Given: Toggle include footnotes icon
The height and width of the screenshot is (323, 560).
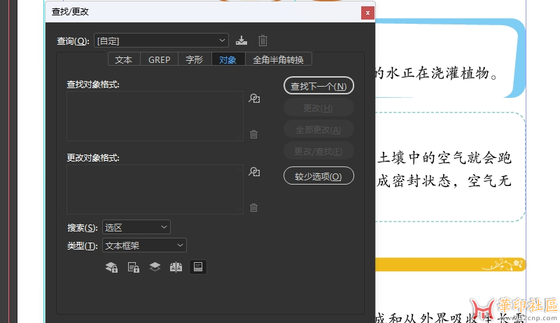Looking at the screenshot, I should 198,267.
